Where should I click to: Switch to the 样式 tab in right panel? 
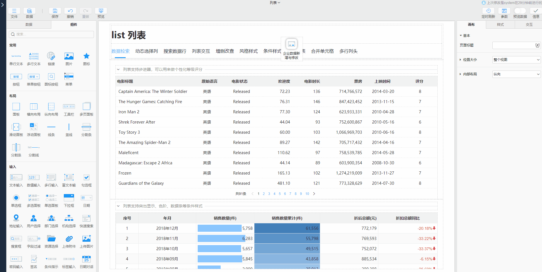[x=500, y=25]
